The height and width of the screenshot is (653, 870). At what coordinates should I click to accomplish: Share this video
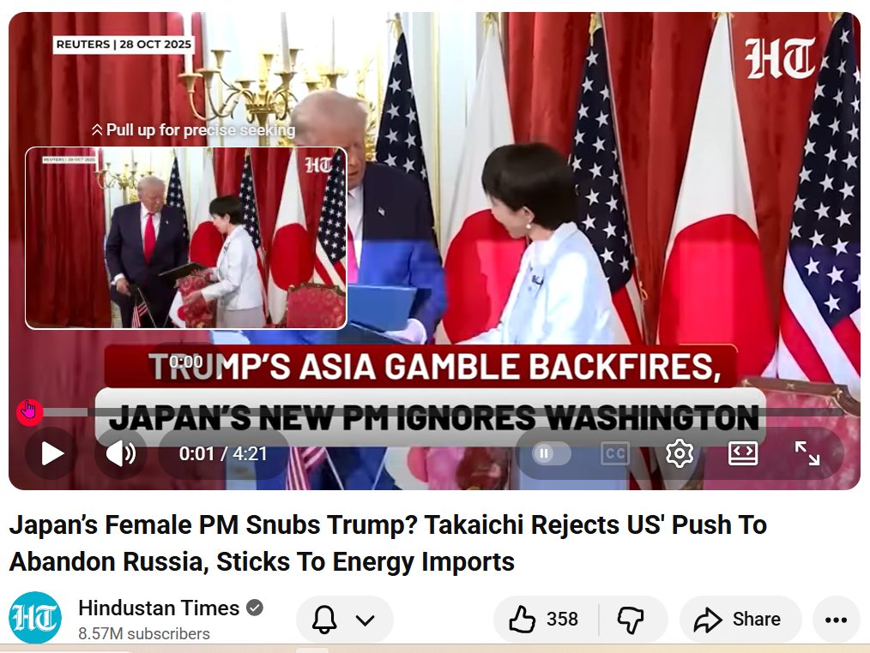740,620
